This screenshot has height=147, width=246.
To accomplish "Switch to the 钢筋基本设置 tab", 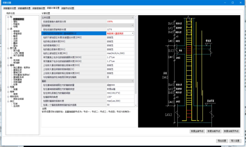I will pyautogui.click(x=10, y=8).
